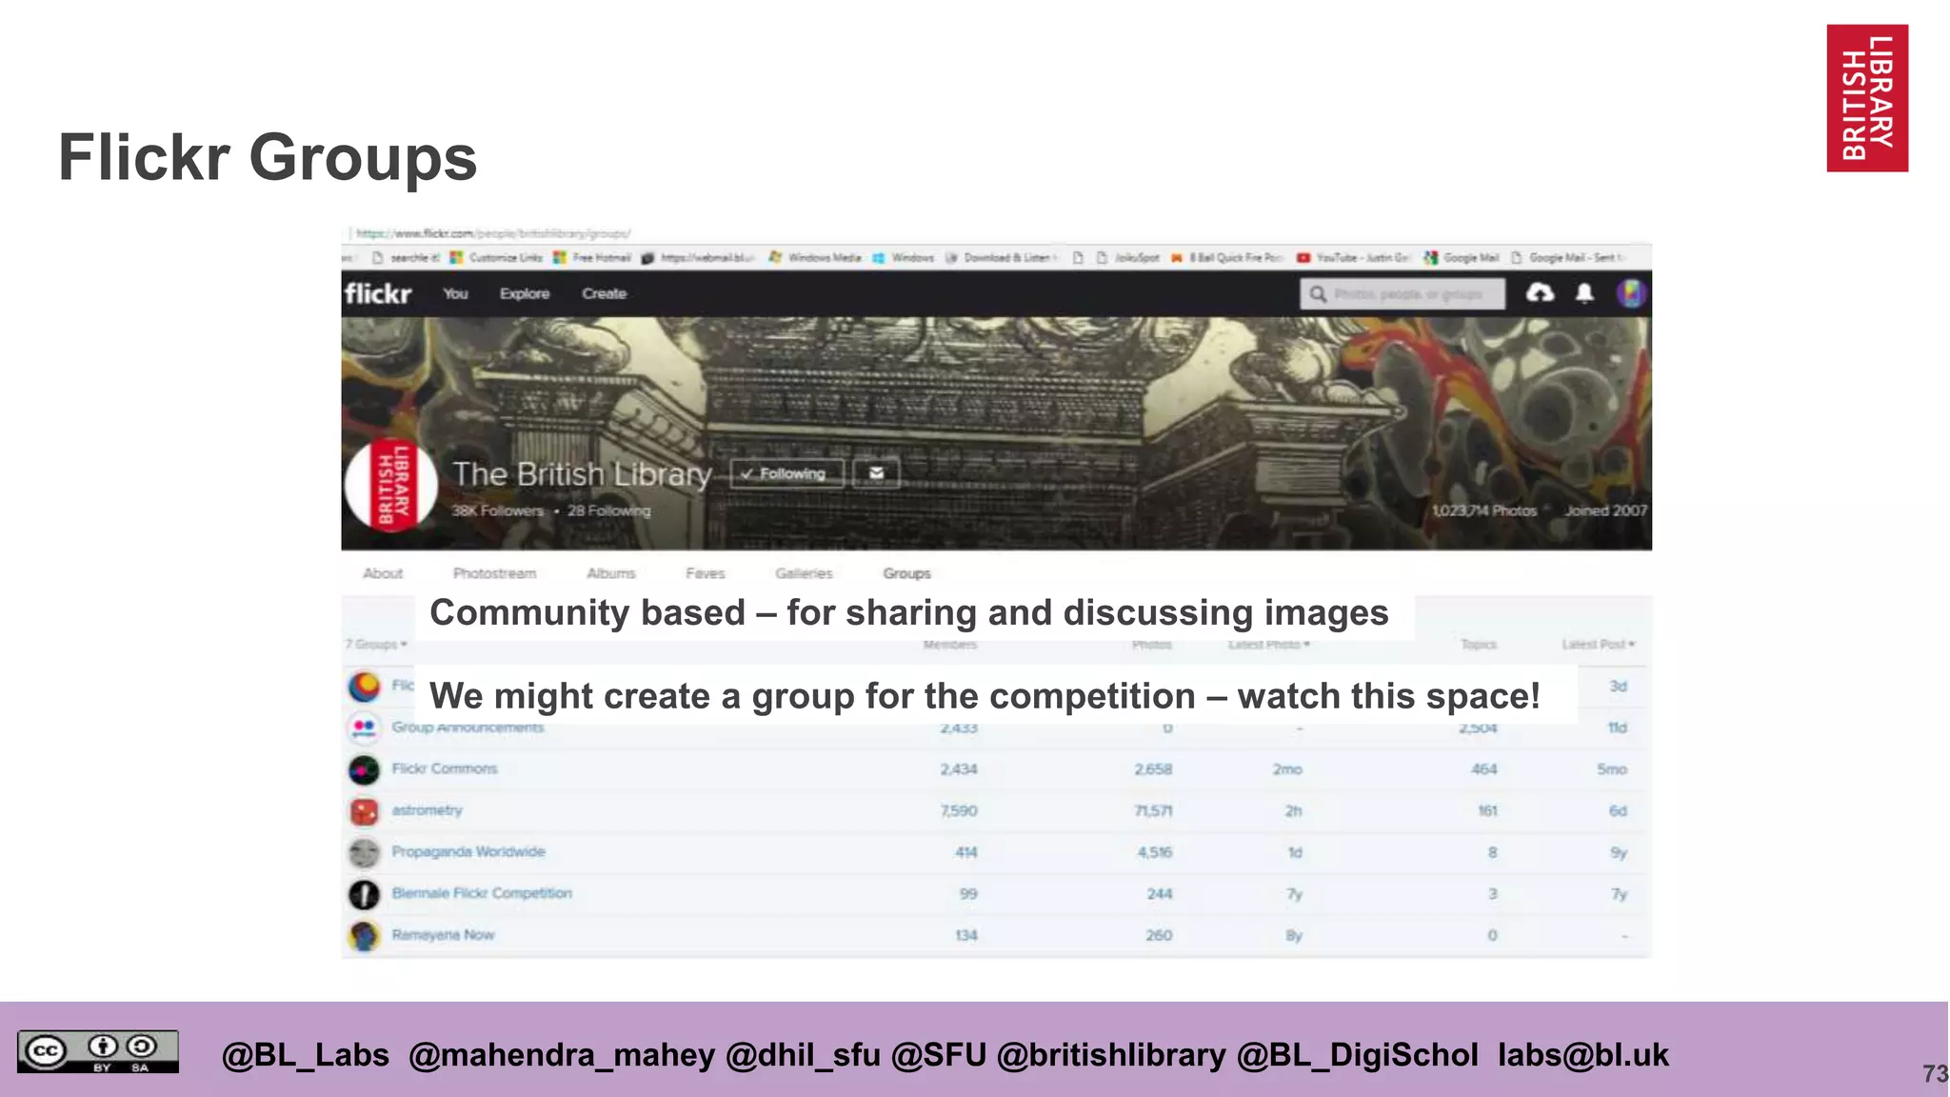Open the YouTube bookmark in bookmarks bar
The height and width of the screenshot is (1097, 1950).
point(1353,258)
